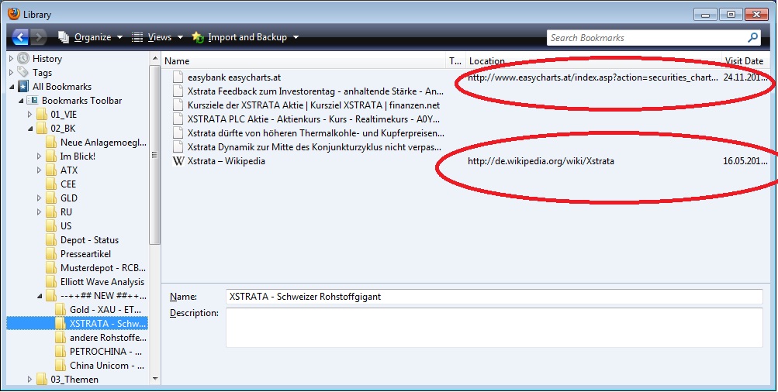Image resolution: width=778 pixels, height=392 pixels.
Task: Collapse the --++## NEW folder
Action: tap(40, 296)
